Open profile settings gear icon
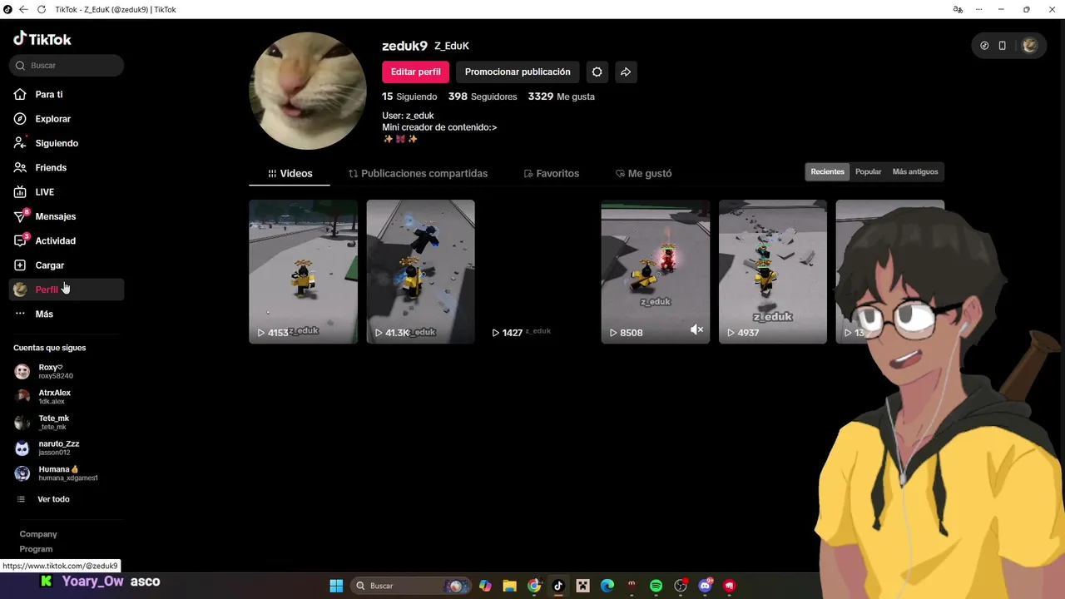 click(597, 72)
